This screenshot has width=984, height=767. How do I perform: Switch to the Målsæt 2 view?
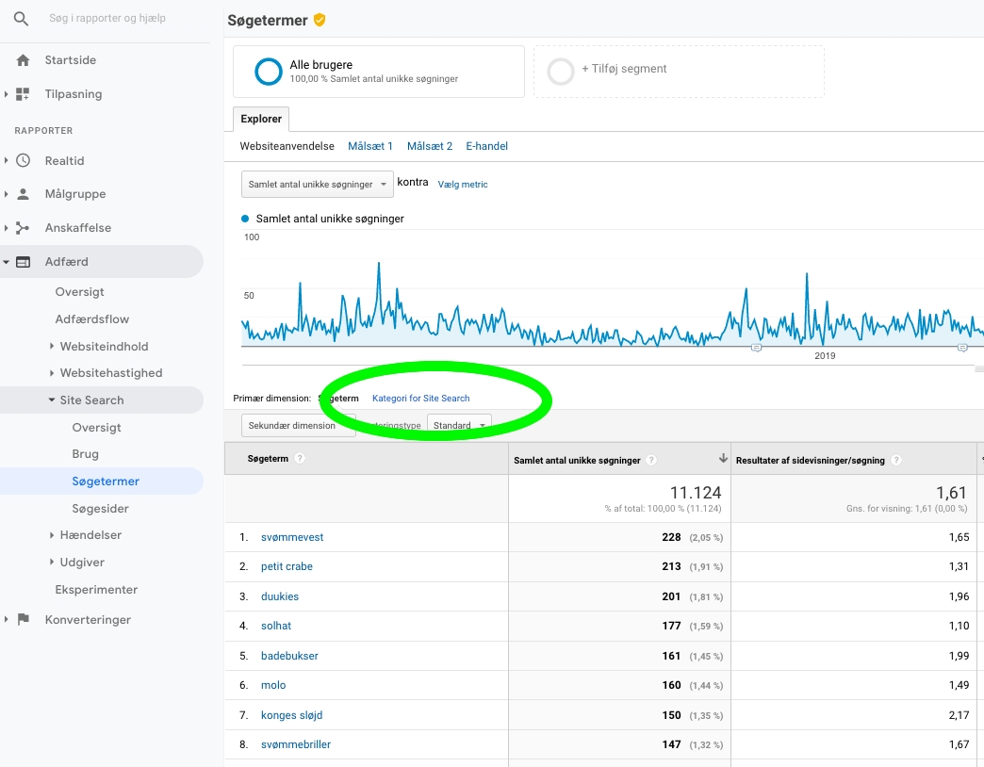[x=430, y=146]
